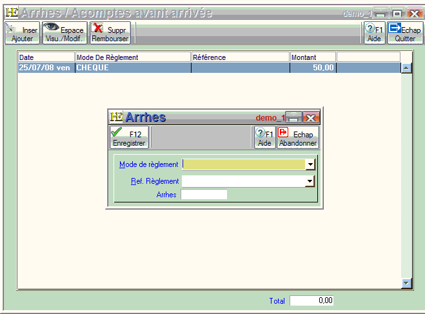Click the Mode De Règlement column header
The width and height of the screenshot is (425, 314).
click(x=133, y=57)
